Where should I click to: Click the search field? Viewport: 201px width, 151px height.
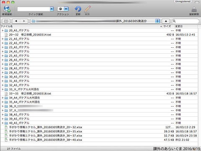coord(186,21)
